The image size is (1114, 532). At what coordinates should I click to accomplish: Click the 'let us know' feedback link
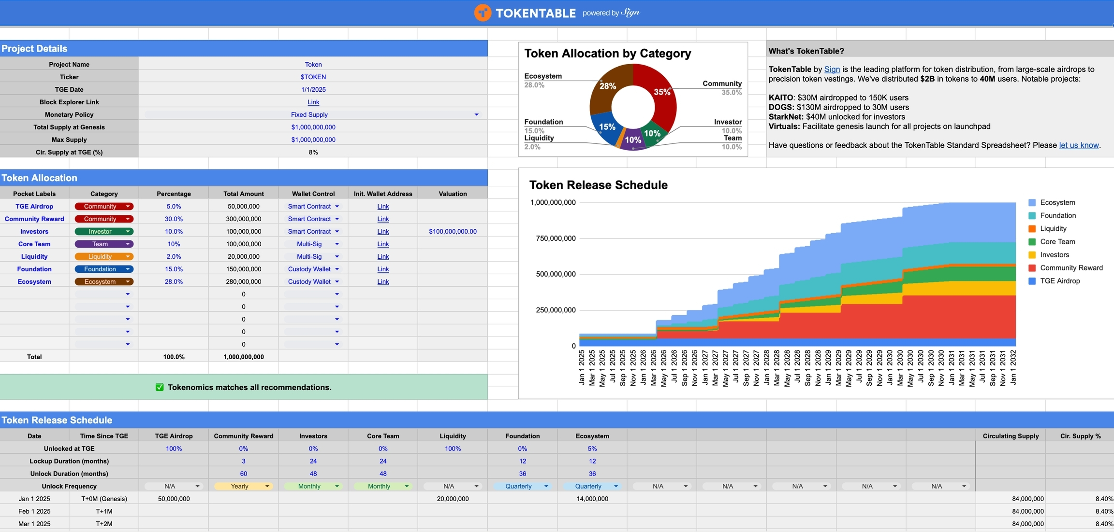pyautogui.click(x=1079, y=145)
